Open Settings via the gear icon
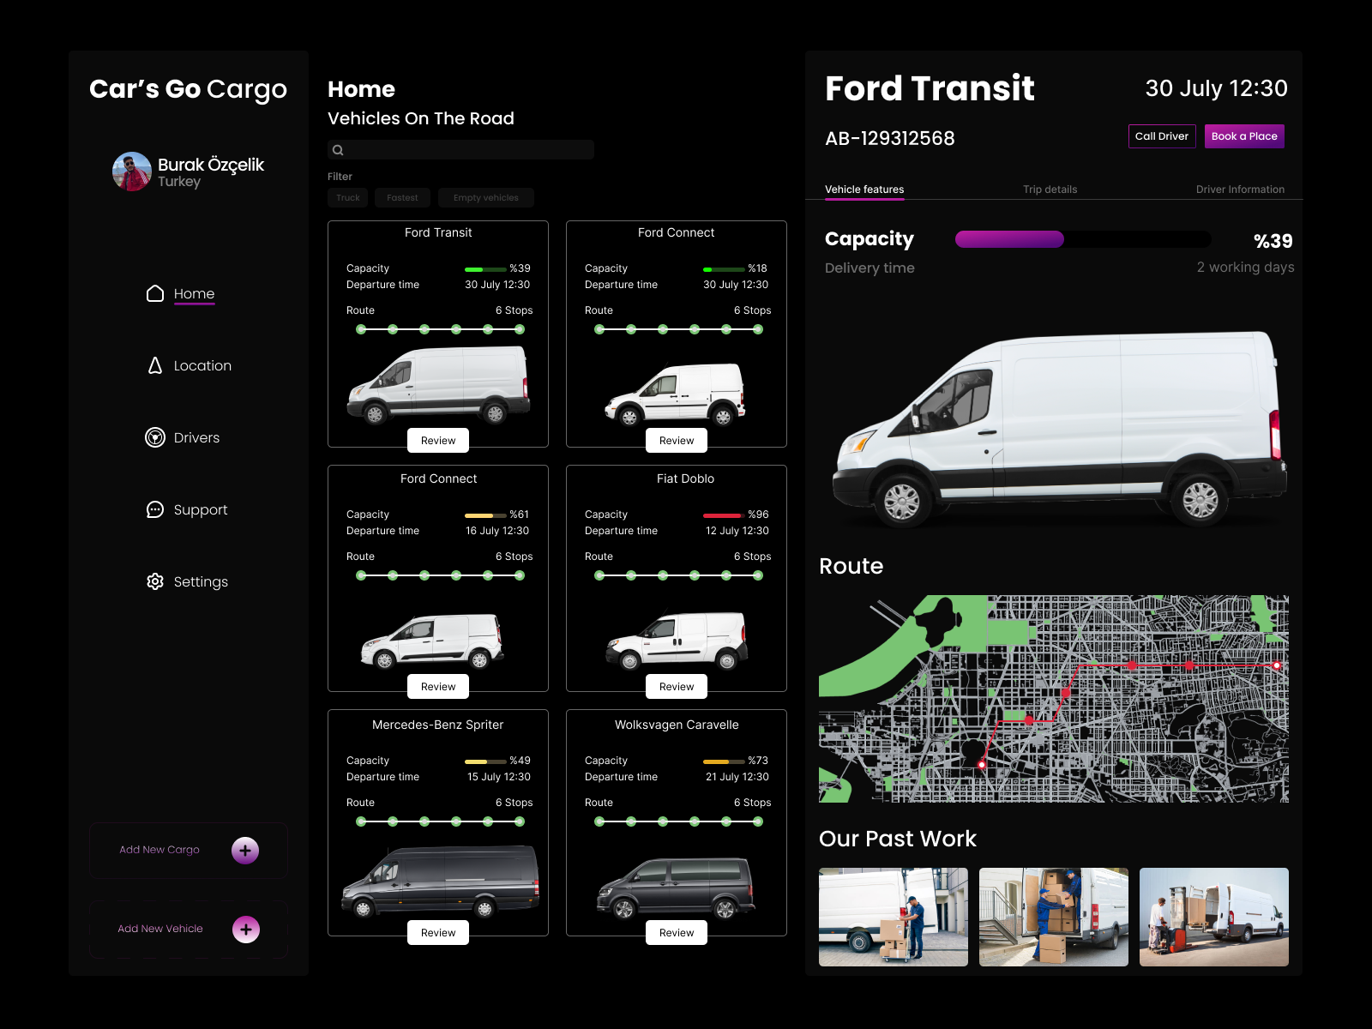This screenshot has height=1029, width=1372. coord(154,581)
